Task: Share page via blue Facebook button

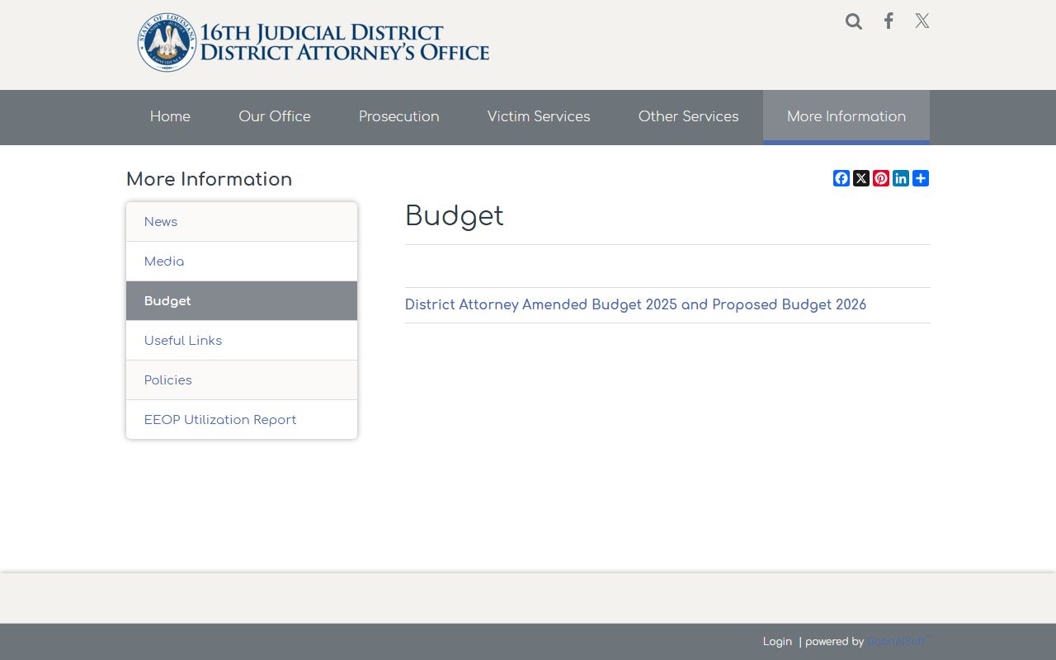Action: tap(841, 178)
